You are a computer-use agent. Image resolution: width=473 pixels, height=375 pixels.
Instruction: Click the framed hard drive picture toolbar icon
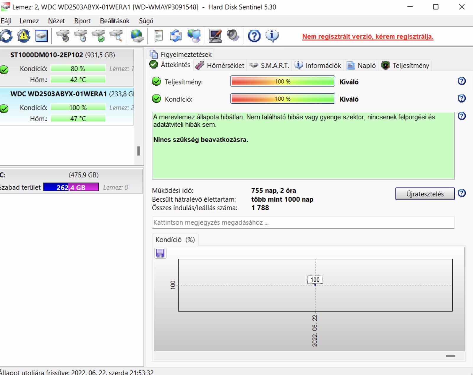41,36
